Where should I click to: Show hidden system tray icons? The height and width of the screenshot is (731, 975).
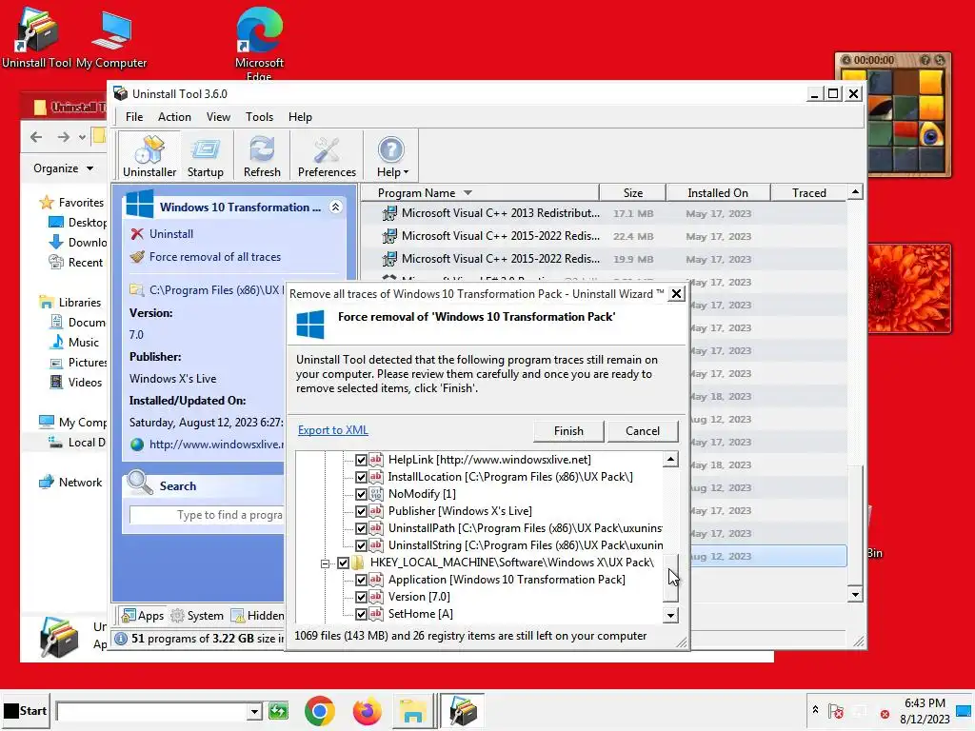[x=815, y=709]
